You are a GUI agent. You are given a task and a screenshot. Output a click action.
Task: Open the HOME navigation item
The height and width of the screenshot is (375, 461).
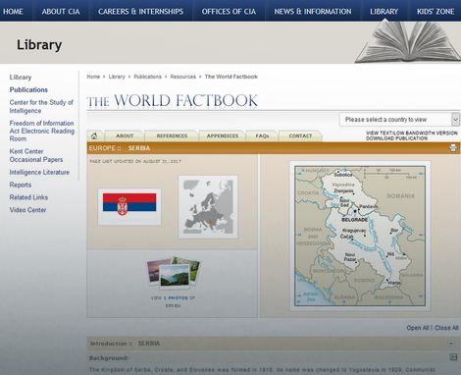[13, 12]
